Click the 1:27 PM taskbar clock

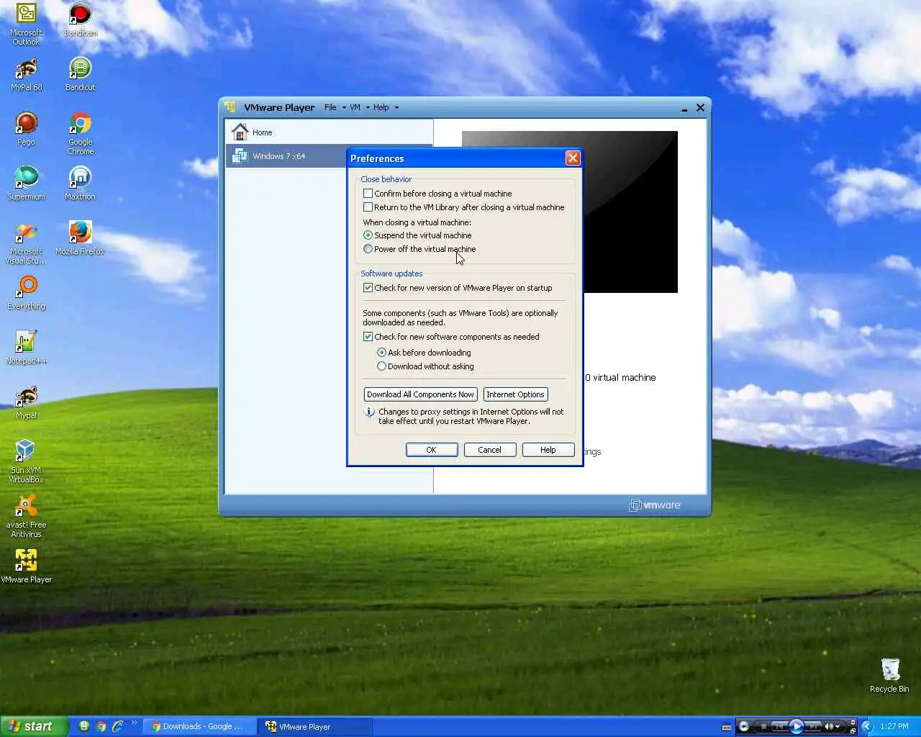point(894,726)
